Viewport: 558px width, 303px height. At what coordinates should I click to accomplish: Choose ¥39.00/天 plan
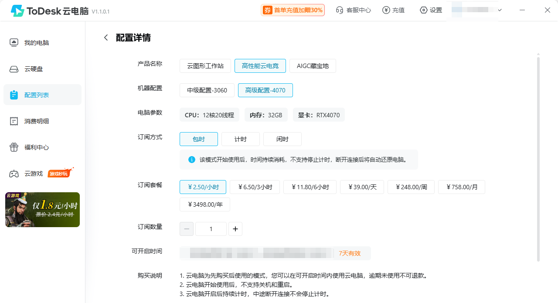click(362, 187)
